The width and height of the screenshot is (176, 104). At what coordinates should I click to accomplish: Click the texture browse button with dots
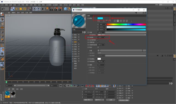click(144, 50)
